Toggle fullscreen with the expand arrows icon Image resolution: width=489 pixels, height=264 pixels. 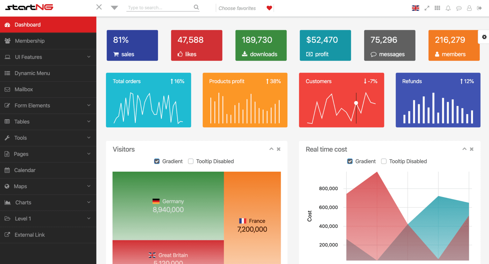(x=427, y=8)
